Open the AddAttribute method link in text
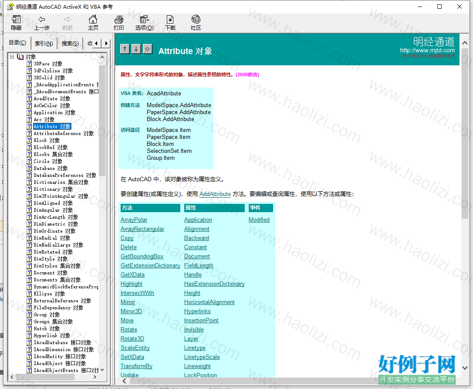This screenshot has height=389, width=473. tap(215, 194)
